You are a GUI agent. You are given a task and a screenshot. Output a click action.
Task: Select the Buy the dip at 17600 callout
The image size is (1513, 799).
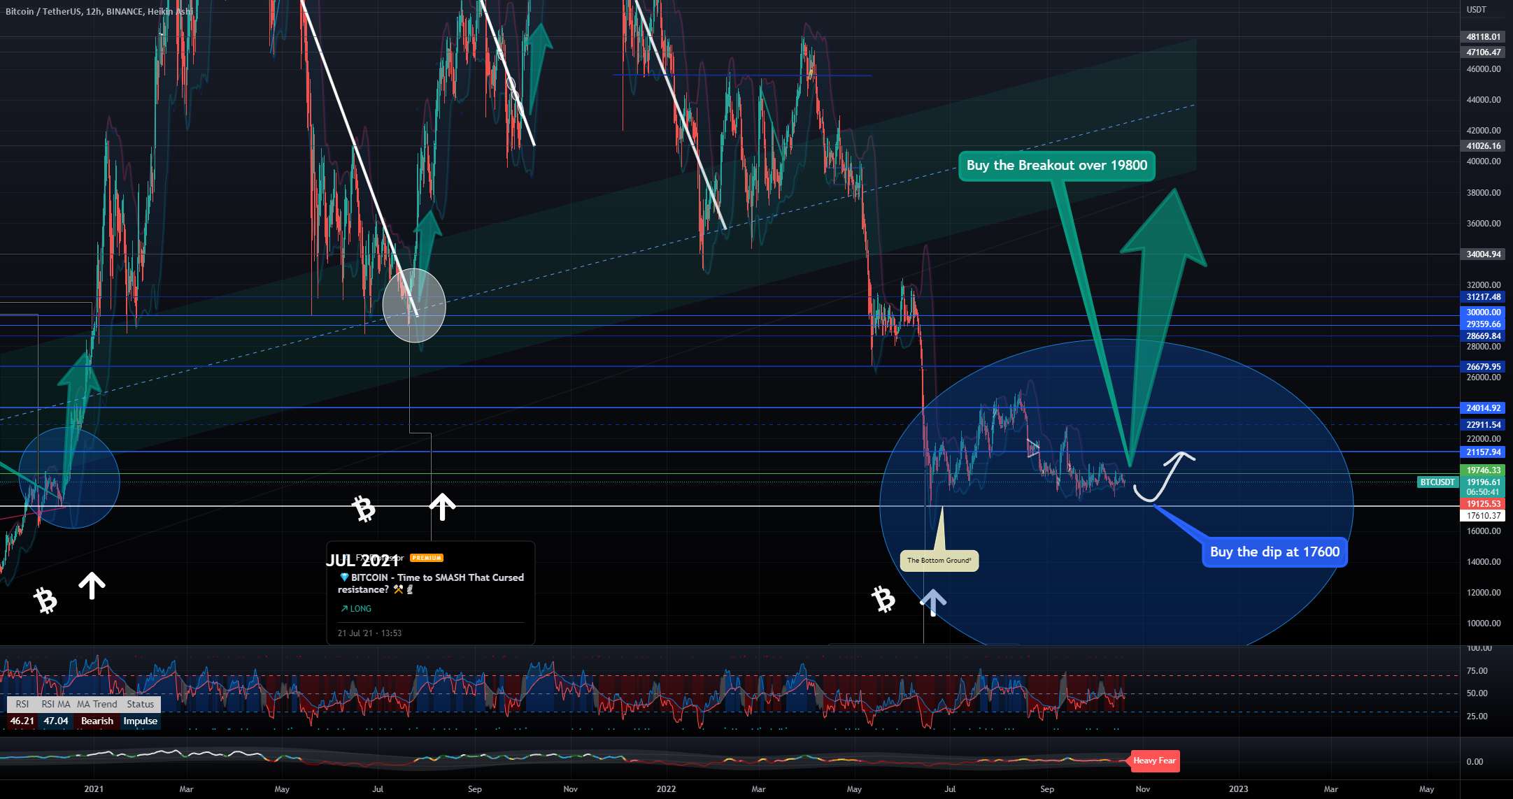pyautogui.click(x=1274, y=552)
